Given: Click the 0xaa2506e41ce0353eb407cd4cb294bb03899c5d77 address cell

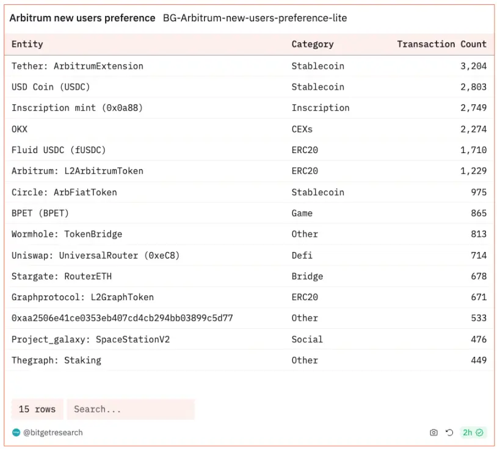Looking at the screenshot, I should (x=122, y=318).
